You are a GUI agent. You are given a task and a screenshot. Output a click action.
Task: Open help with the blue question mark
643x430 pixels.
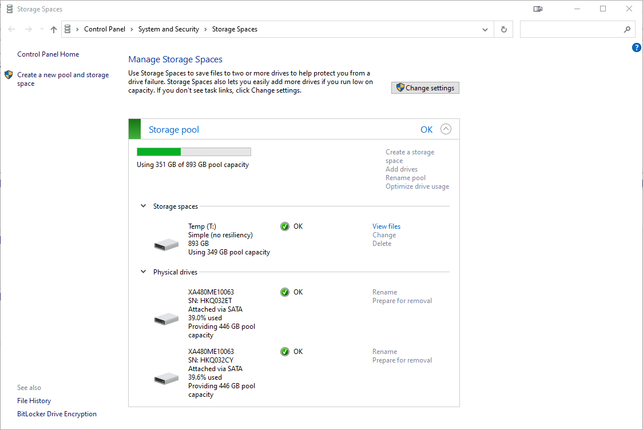637,47
